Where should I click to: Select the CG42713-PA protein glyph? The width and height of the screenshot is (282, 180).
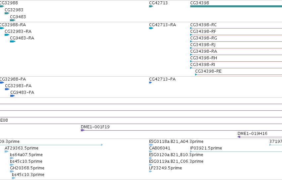click(x=150, y=83)
